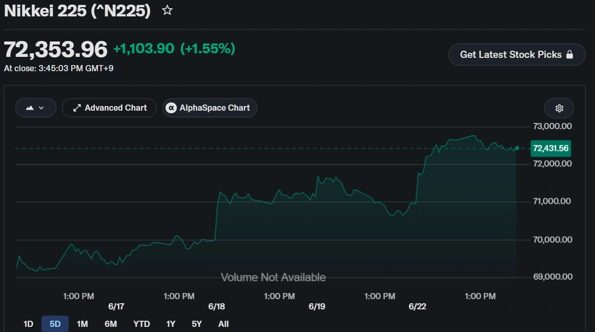Screen dimensions: 595x332
Task: Click the Nikkei 225 (^N225) title
Action: (x=77, y=11)
